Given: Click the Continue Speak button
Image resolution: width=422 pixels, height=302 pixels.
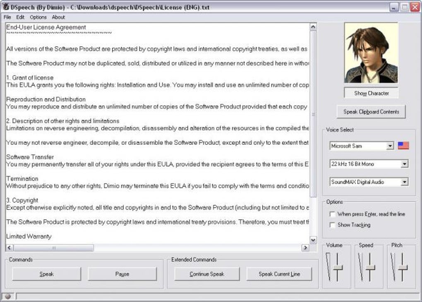Looking at the screenshot, I should point(207,274).
